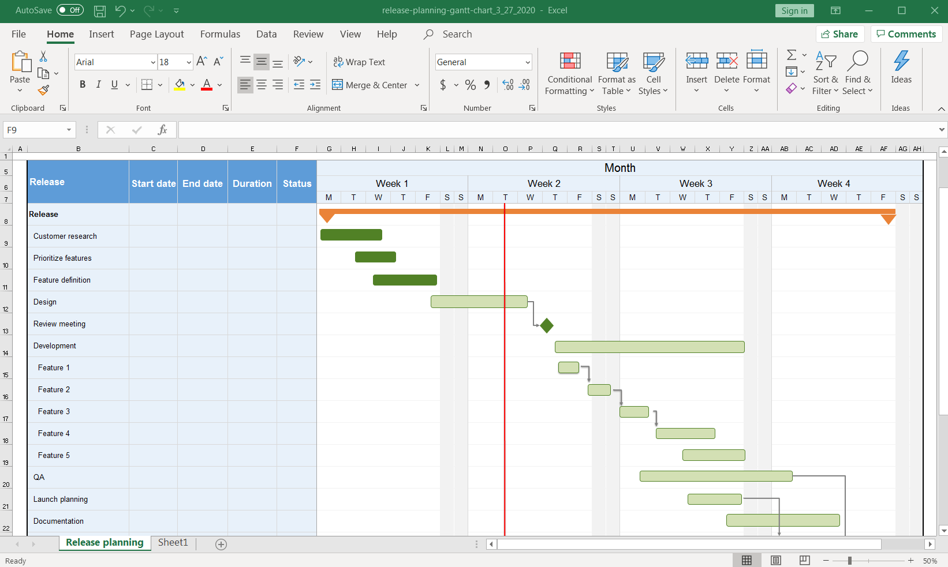
Task: Open the Formulas ribbon tab
Action: coord(220,34)
